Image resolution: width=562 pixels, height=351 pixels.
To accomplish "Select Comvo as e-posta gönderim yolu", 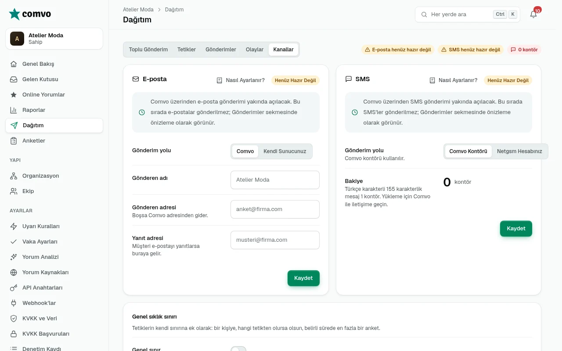I will point(245,151).
